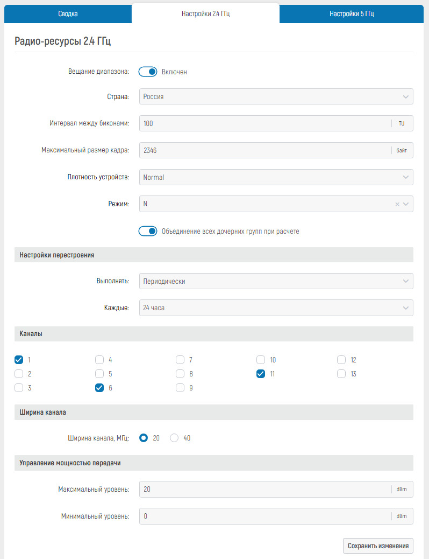Click Сохранить изменения button

(x=378, y=546)
